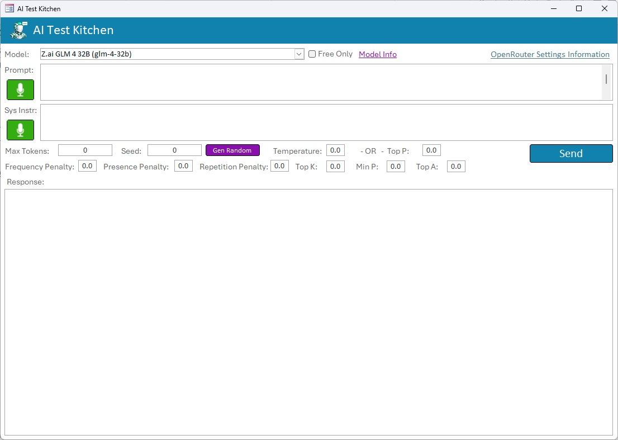Select the Temperature value box
This screenshot has width=618, height=440.
(x=335, y=150)
